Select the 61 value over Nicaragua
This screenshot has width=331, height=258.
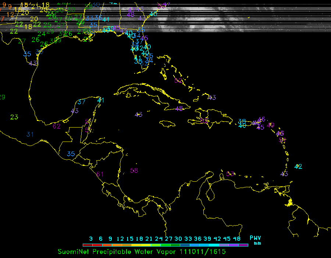pyautogui.click(x=100, y=174)
